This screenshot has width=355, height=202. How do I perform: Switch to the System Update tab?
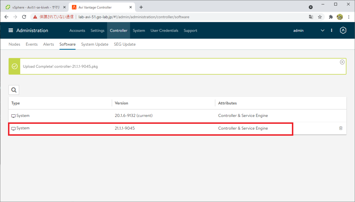(x=95, y=44)
